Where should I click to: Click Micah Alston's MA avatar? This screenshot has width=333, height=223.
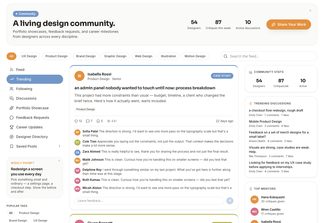click(x=77, y=189)
